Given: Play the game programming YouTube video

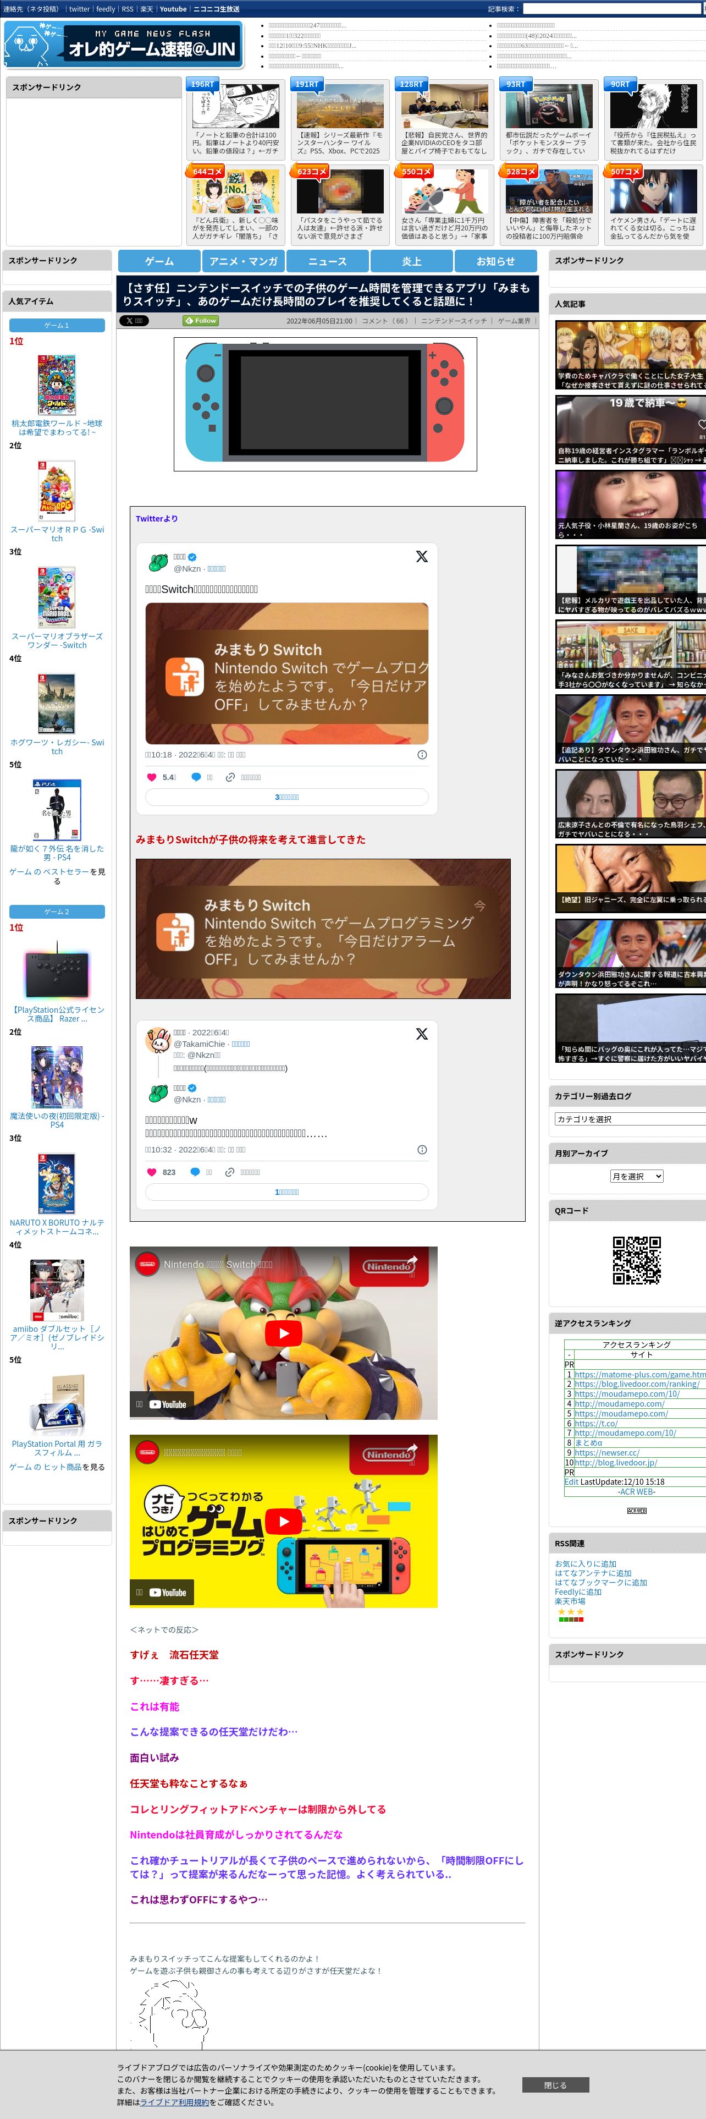Looking at the screenshot, I should coord(284,1521).
